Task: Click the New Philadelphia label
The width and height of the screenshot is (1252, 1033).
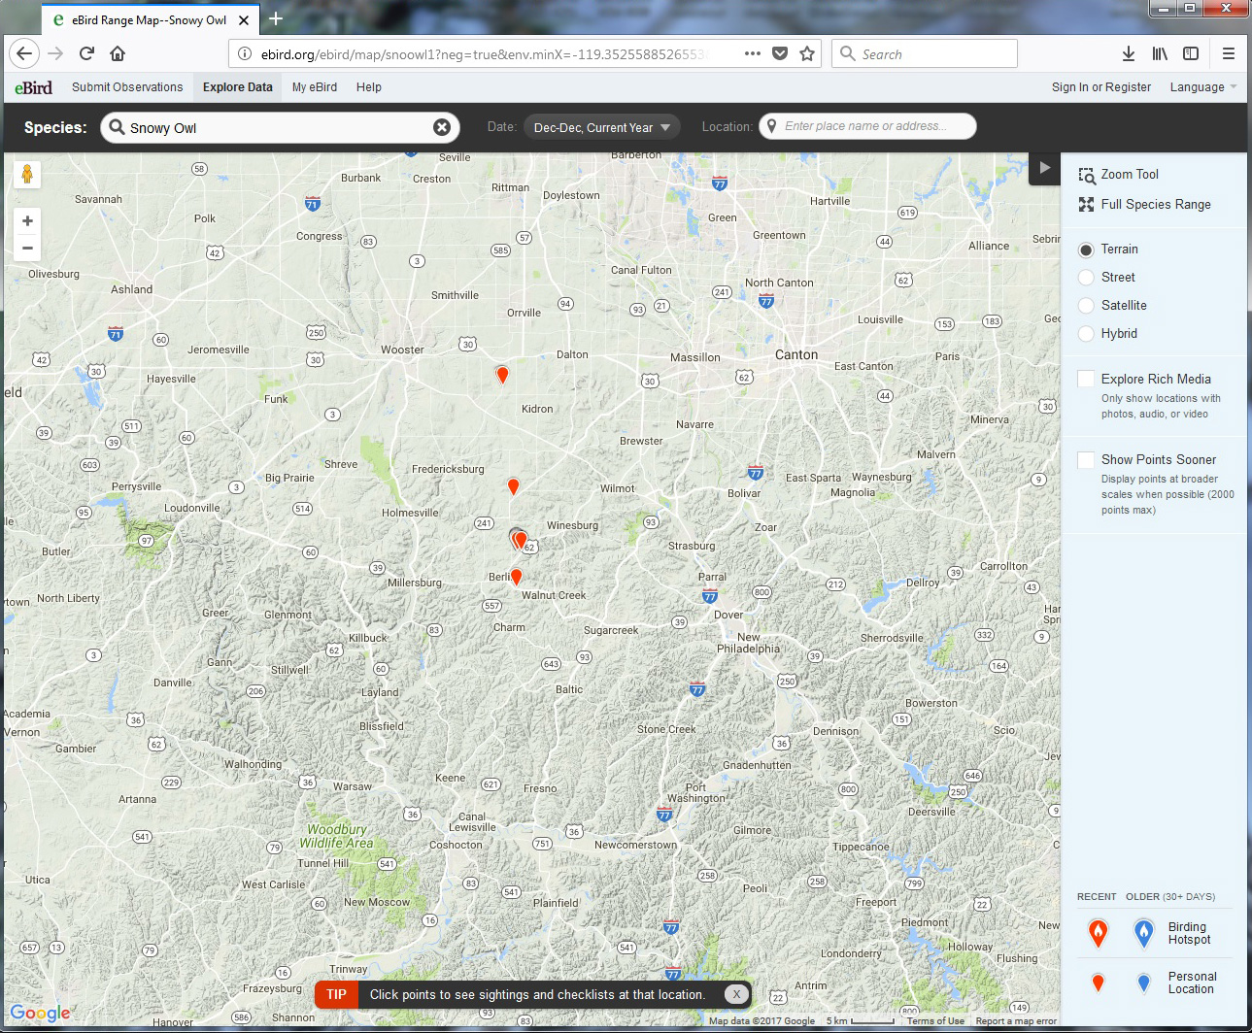Action: coord(748,643)
